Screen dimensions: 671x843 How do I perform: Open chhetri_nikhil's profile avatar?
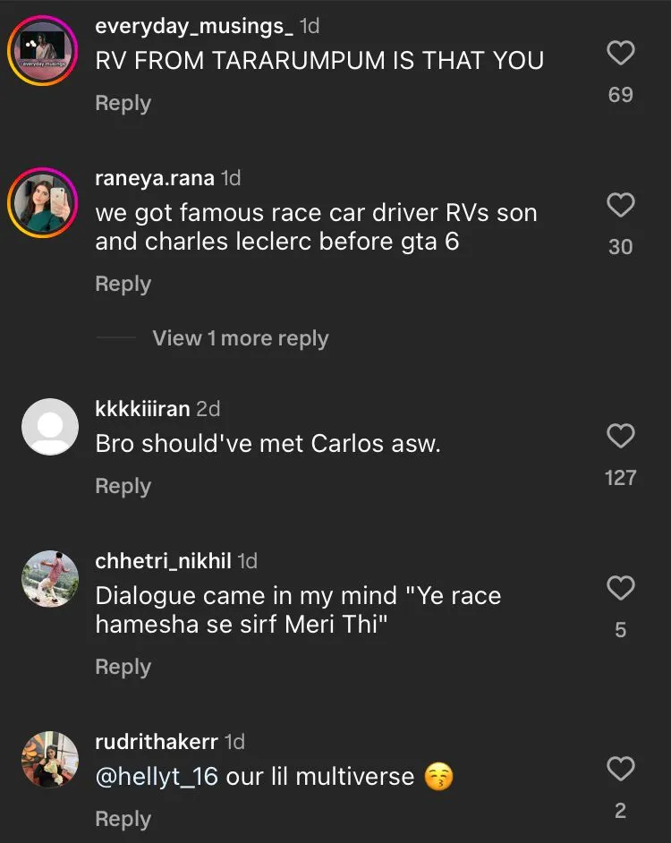click(49, 578)
